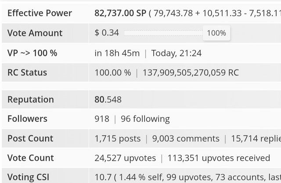The image size is (281, 183).
Task: Click the Reputation score 80.548
Action: [108, 99]
